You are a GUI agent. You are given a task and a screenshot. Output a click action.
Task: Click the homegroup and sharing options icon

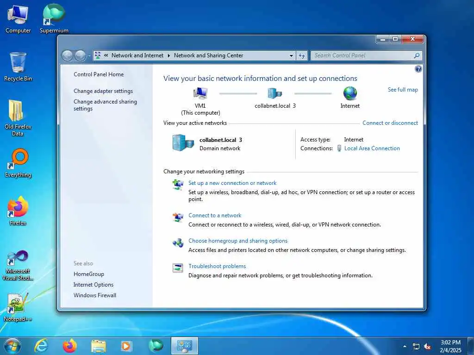[x=178, y=242]
